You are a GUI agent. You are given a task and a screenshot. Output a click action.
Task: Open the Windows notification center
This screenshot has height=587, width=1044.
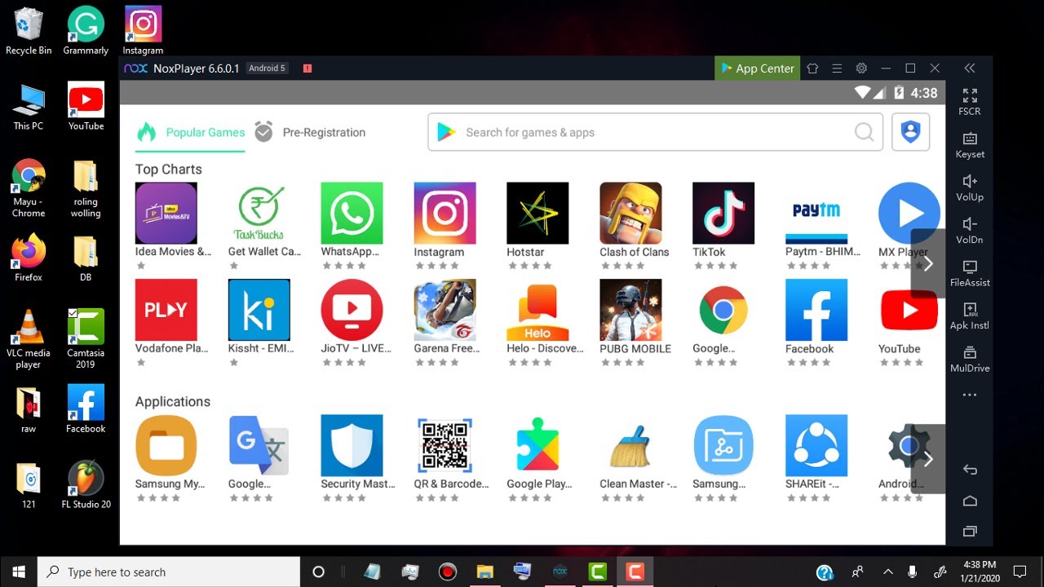coord(1019,572)
